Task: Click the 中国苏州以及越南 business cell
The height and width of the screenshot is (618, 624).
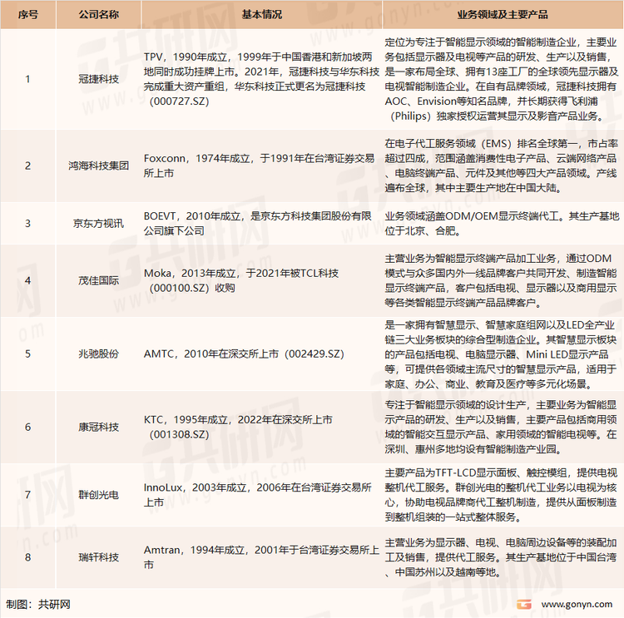Action: 503,557
